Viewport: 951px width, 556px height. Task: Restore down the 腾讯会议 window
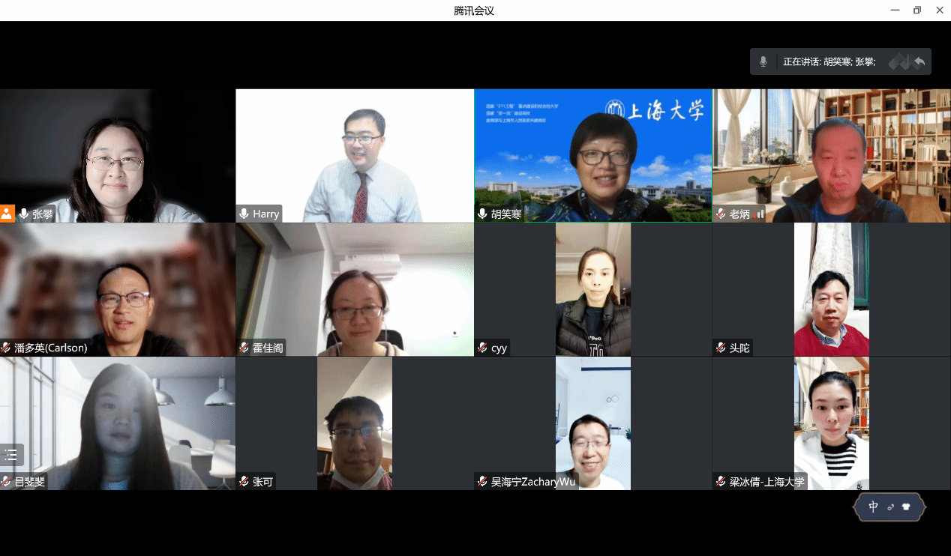[916, 10]
